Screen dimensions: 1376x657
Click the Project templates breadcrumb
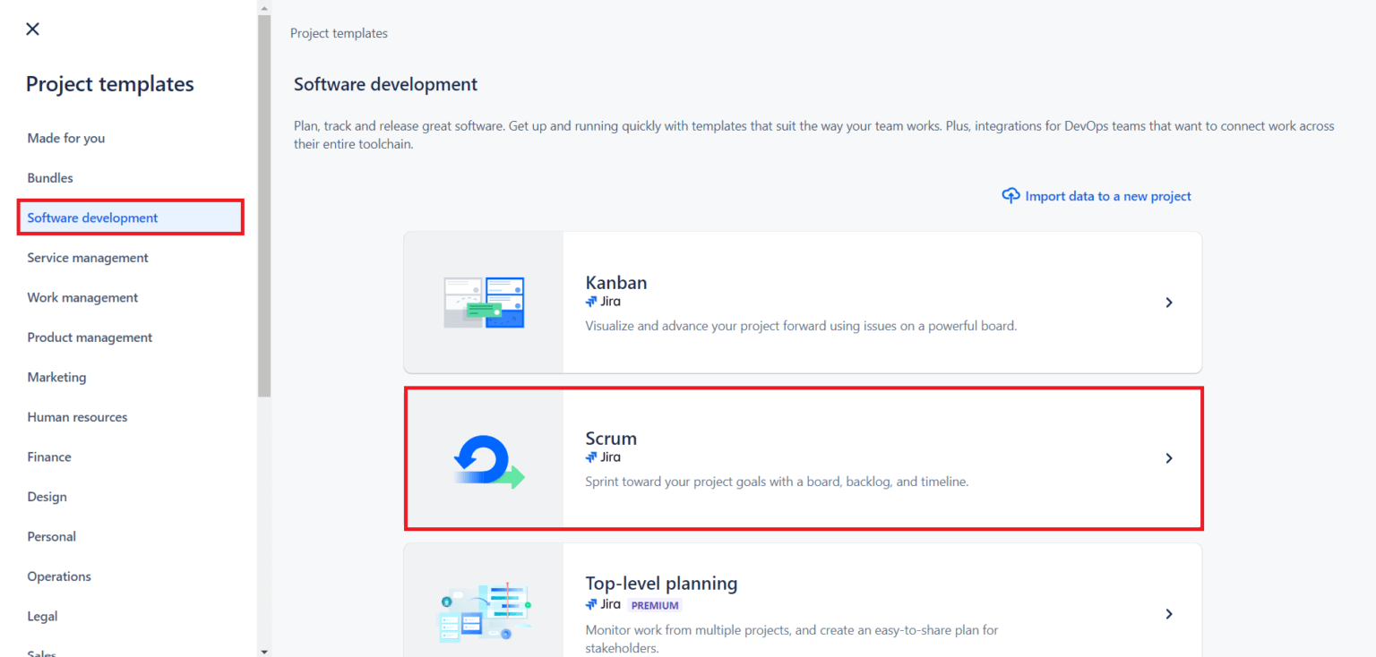(339, 33)
